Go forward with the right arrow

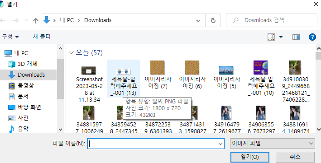coord(16,20)
